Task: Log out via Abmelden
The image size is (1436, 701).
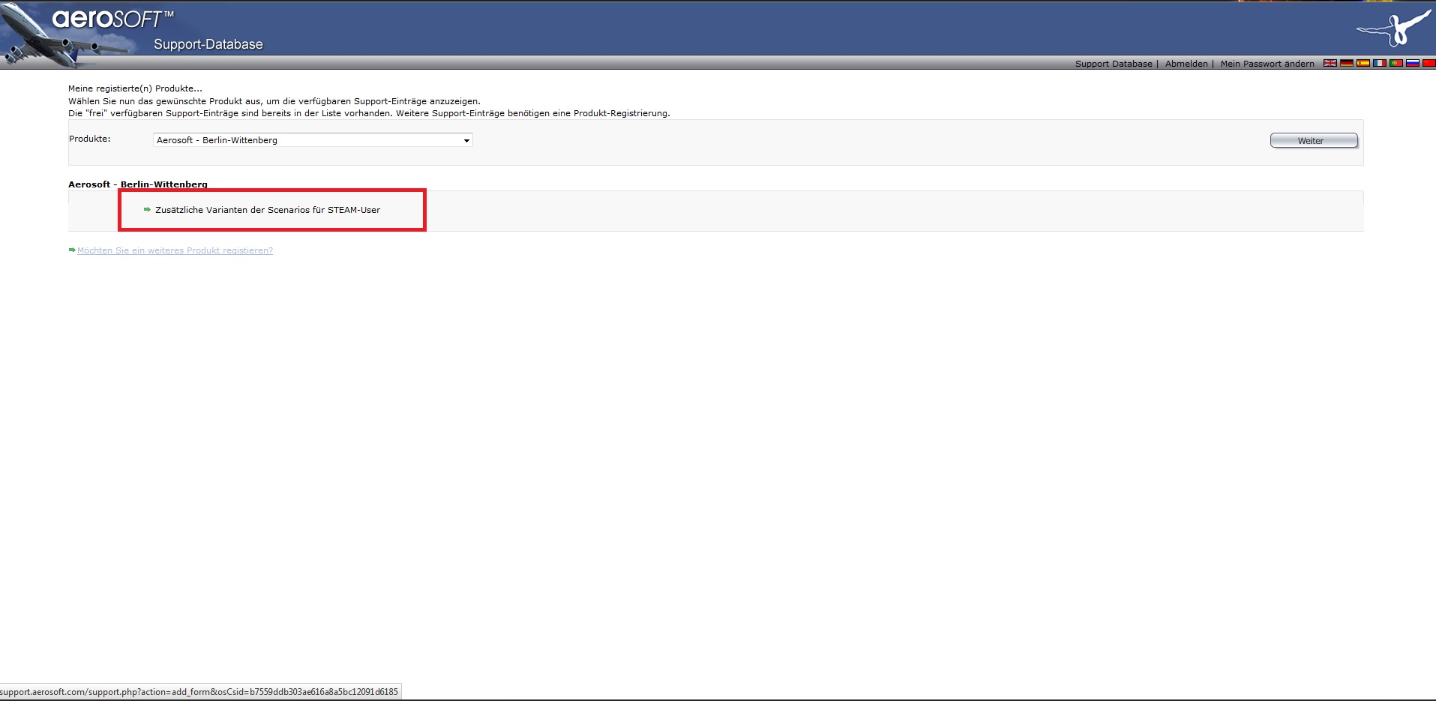Action: [1186, 64]
